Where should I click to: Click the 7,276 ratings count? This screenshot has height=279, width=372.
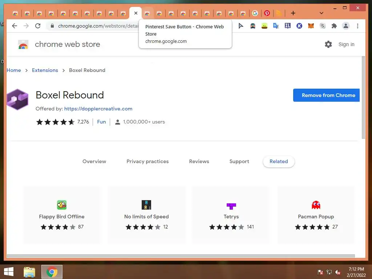83,122
